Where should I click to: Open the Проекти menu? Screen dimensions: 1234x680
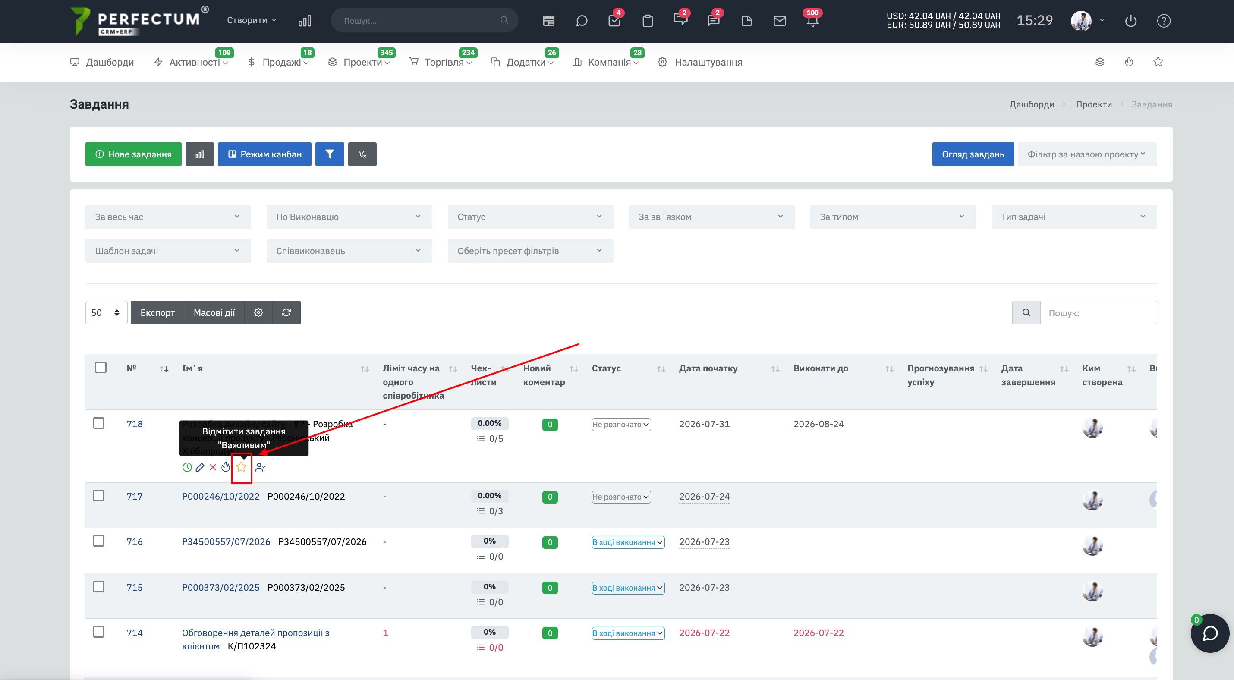pos(359,62)
